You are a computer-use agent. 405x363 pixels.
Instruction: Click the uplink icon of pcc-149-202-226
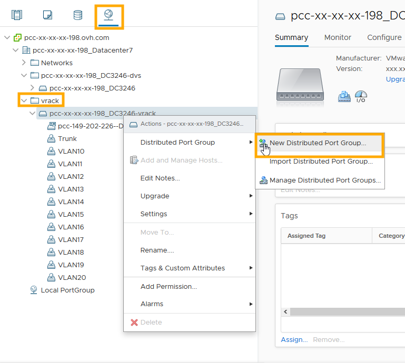click(x=52, y=126)
